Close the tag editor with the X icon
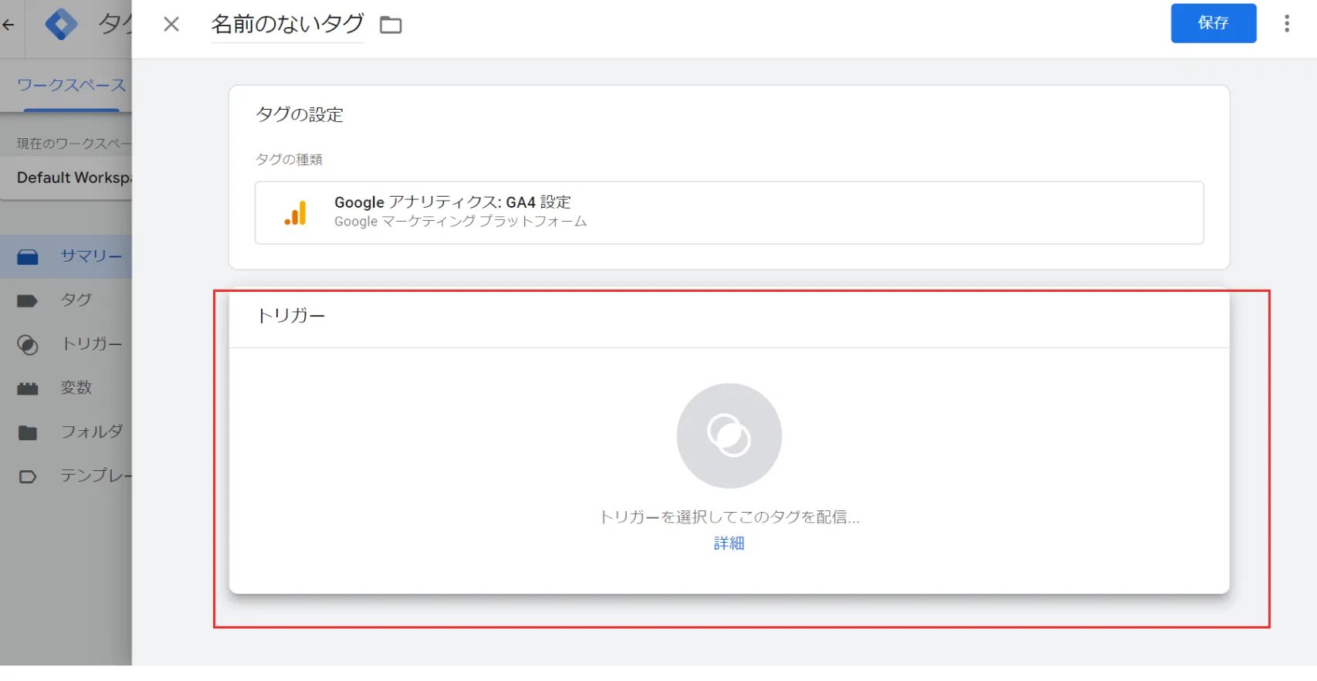This screenshot has height=681, width=1317. click(171, 25)
